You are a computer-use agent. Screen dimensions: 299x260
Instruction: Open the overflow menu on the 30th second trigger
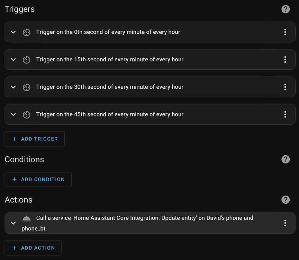285,87
